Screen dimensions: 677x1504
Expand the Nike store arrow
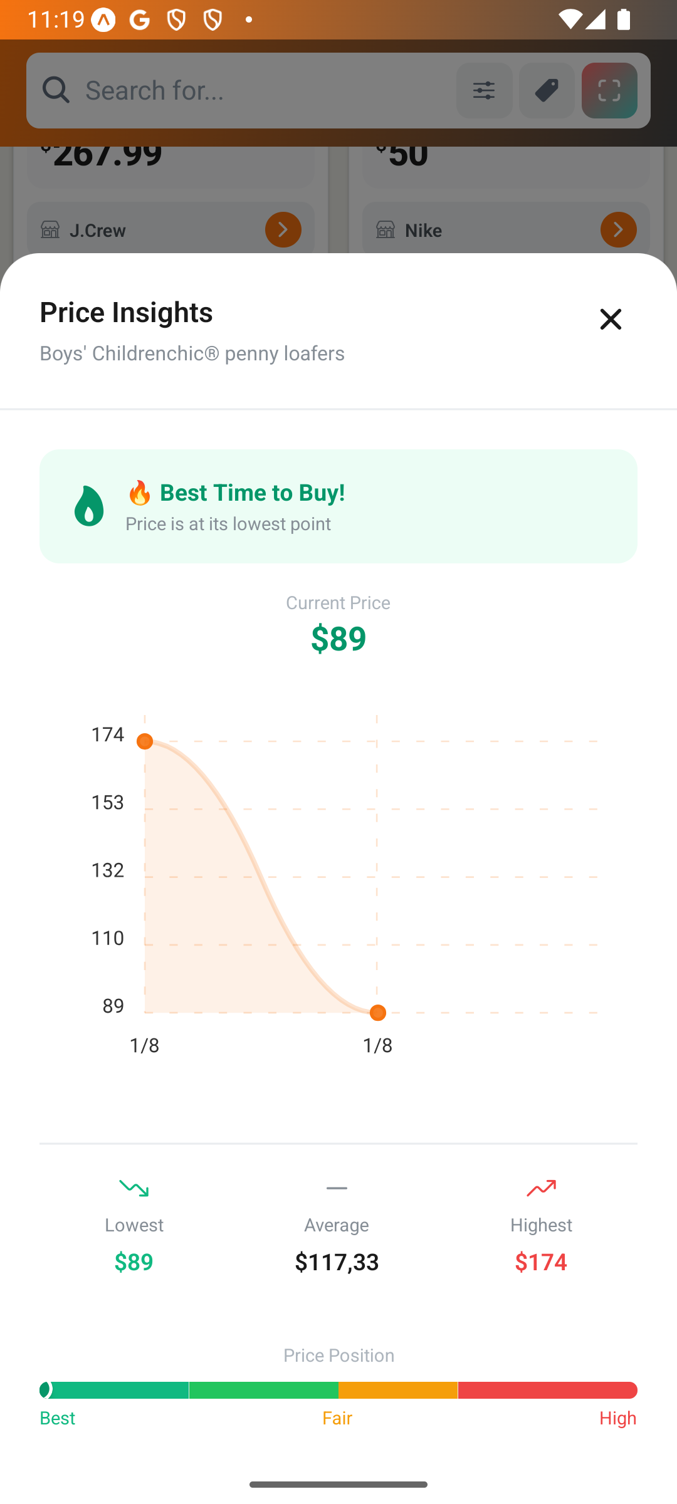pos(618,230)
